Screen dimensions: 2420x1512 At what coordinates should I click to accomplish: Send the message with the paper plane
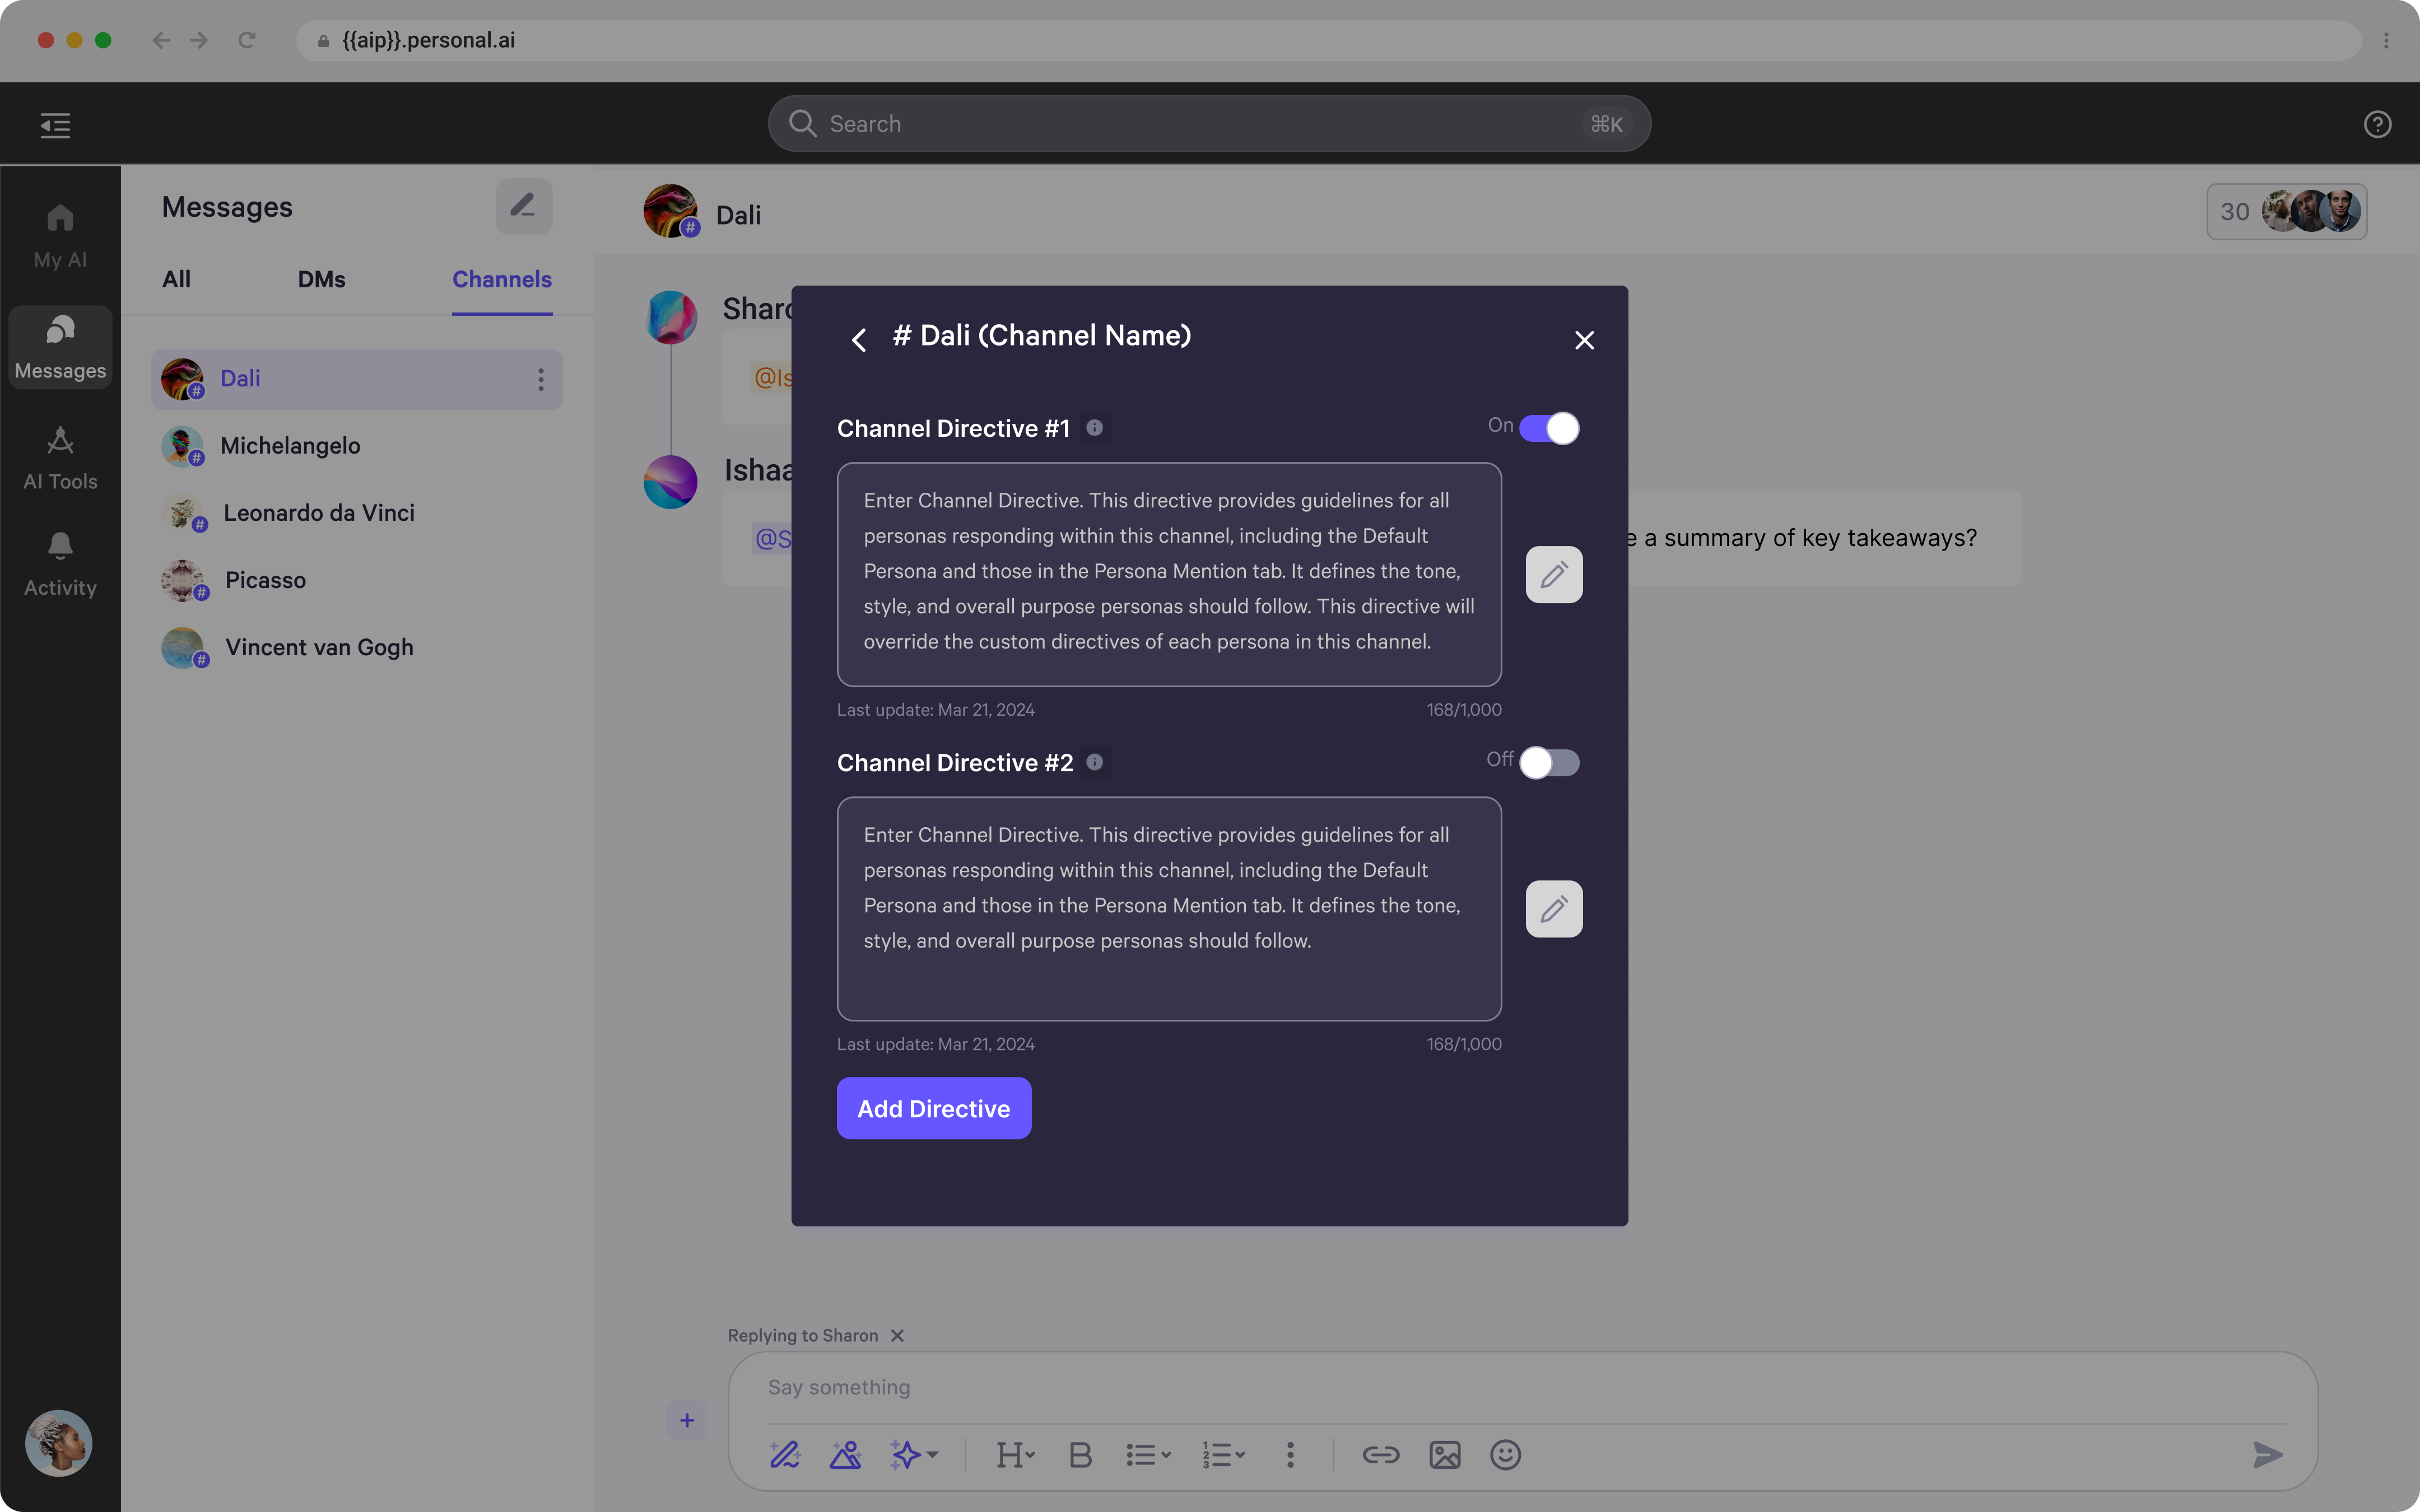2267,1454
